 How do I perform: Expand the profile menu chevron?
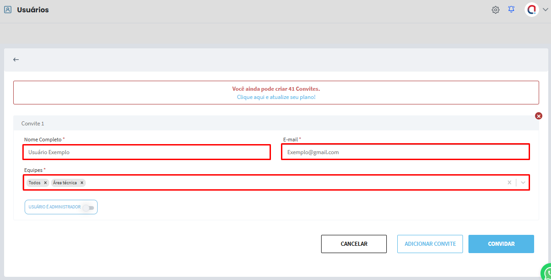[546, 10]
